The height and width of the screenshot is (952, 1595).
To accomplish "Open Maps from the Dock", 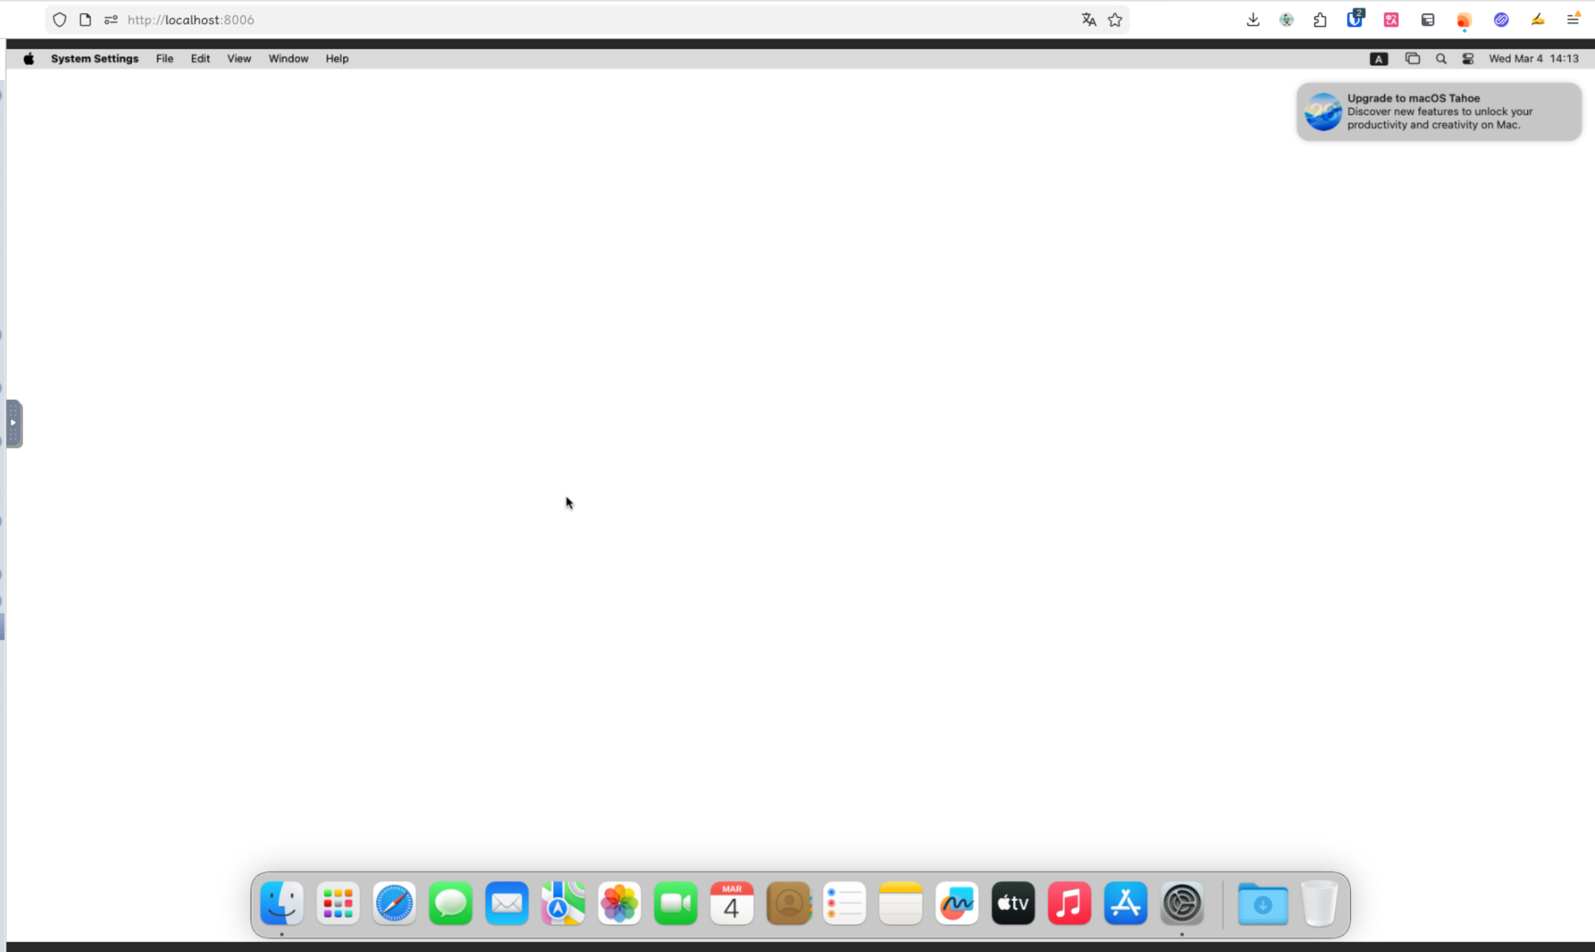I will pyautogui.click(x=563, y=902).
